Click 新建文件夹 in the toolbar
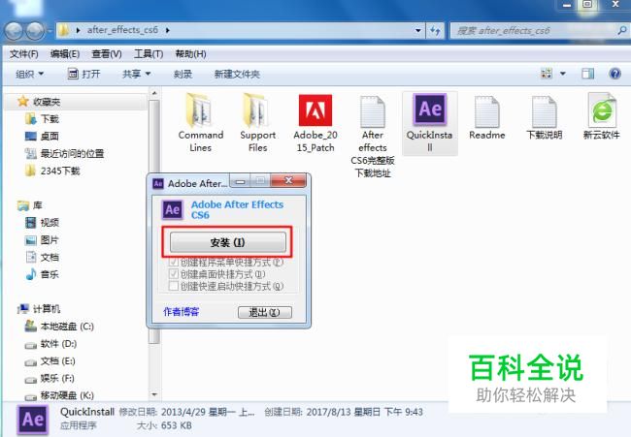This screenshot has width=631, height=437. click(237, 74)
